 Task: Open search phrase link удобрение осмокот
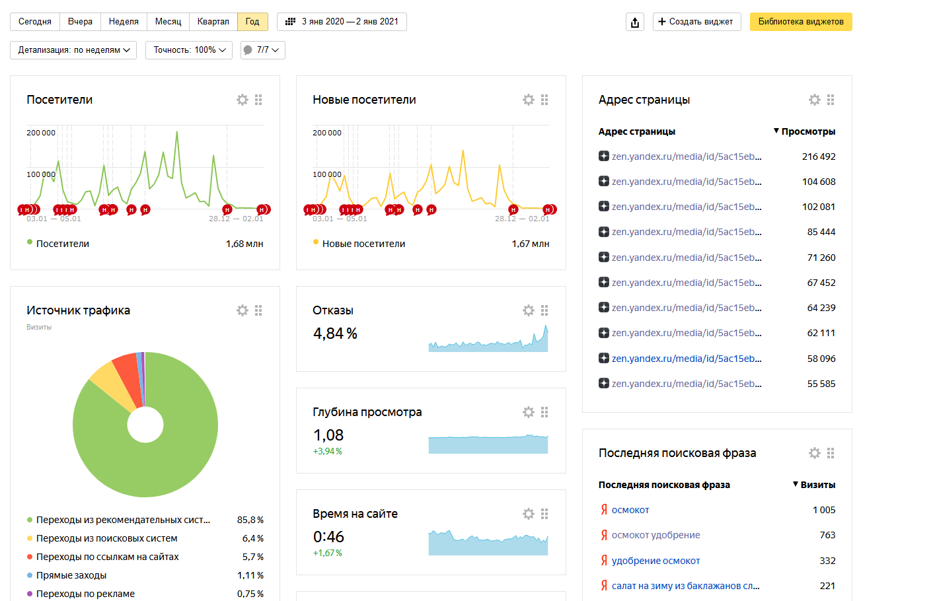coord(655,561)
